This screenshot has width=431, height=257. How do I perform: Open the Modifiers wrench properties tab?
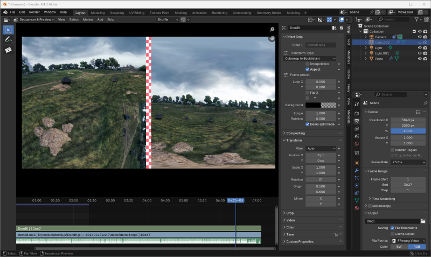point(357,170)
